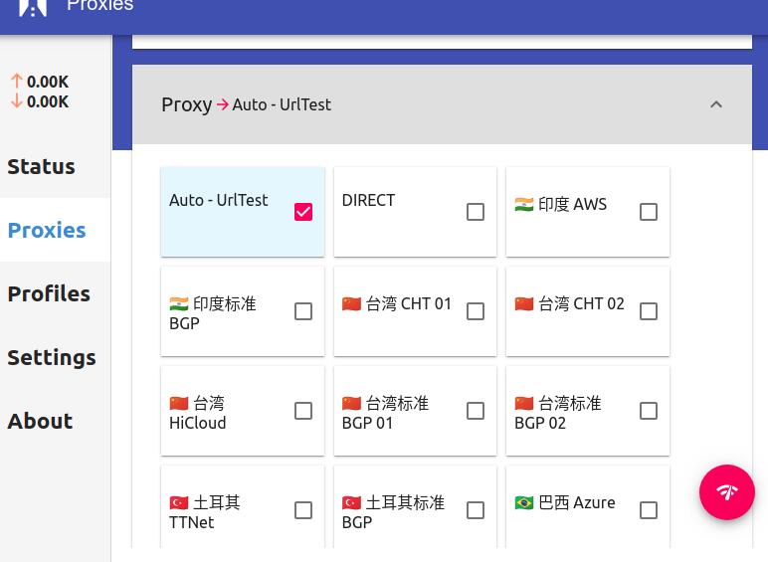Open the Status page
The height and width of the screenshot is (562, 768).
click(42, 166)
